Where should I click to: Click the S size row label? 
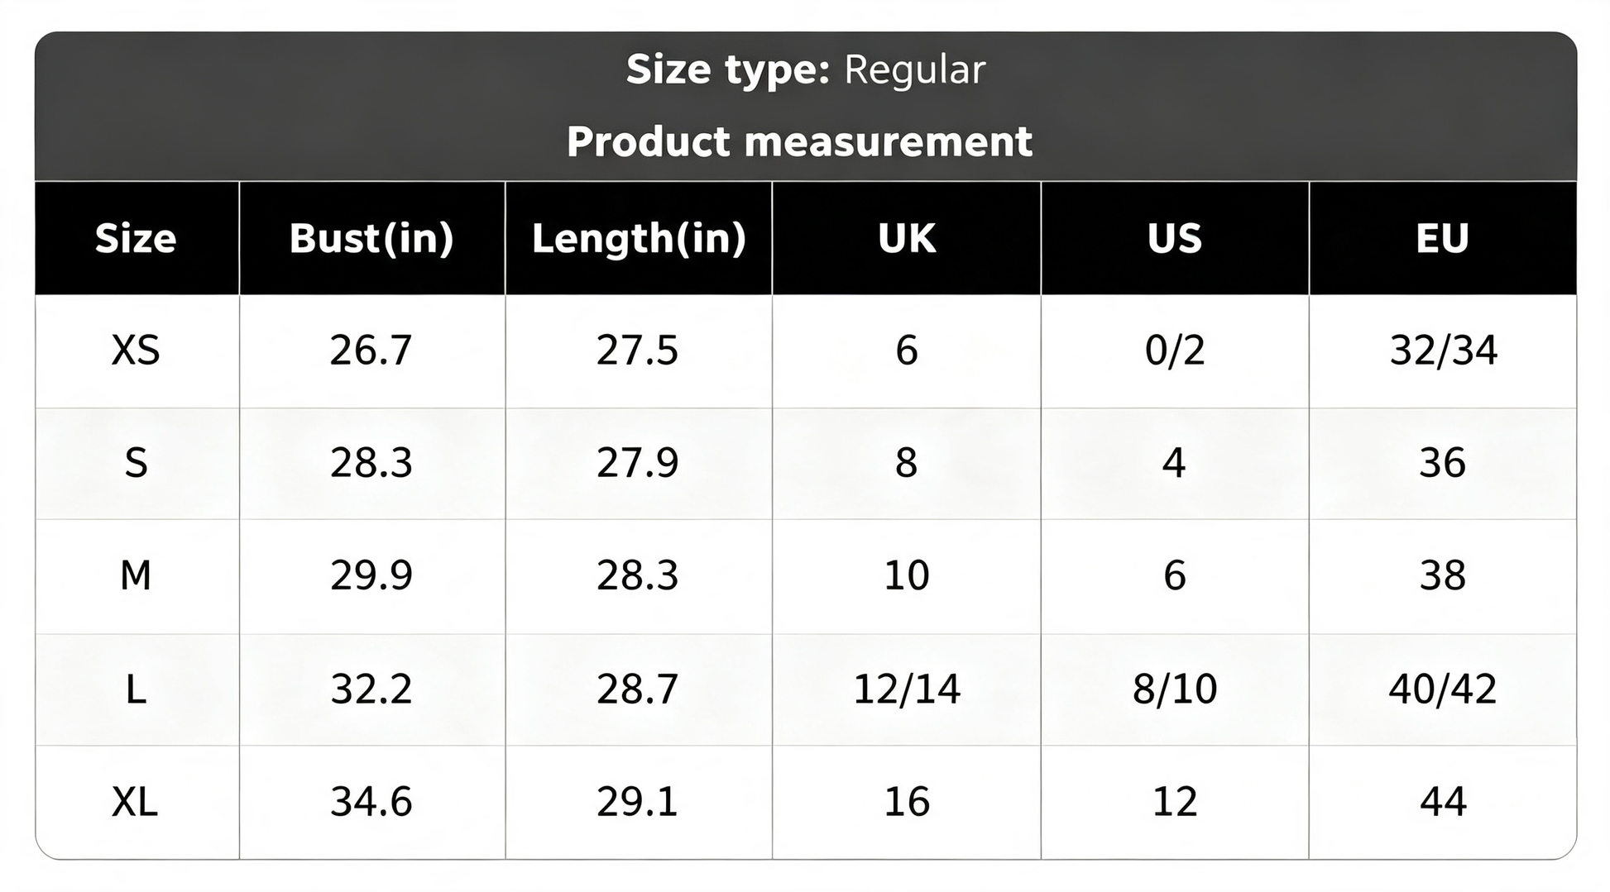pos(137,463)
